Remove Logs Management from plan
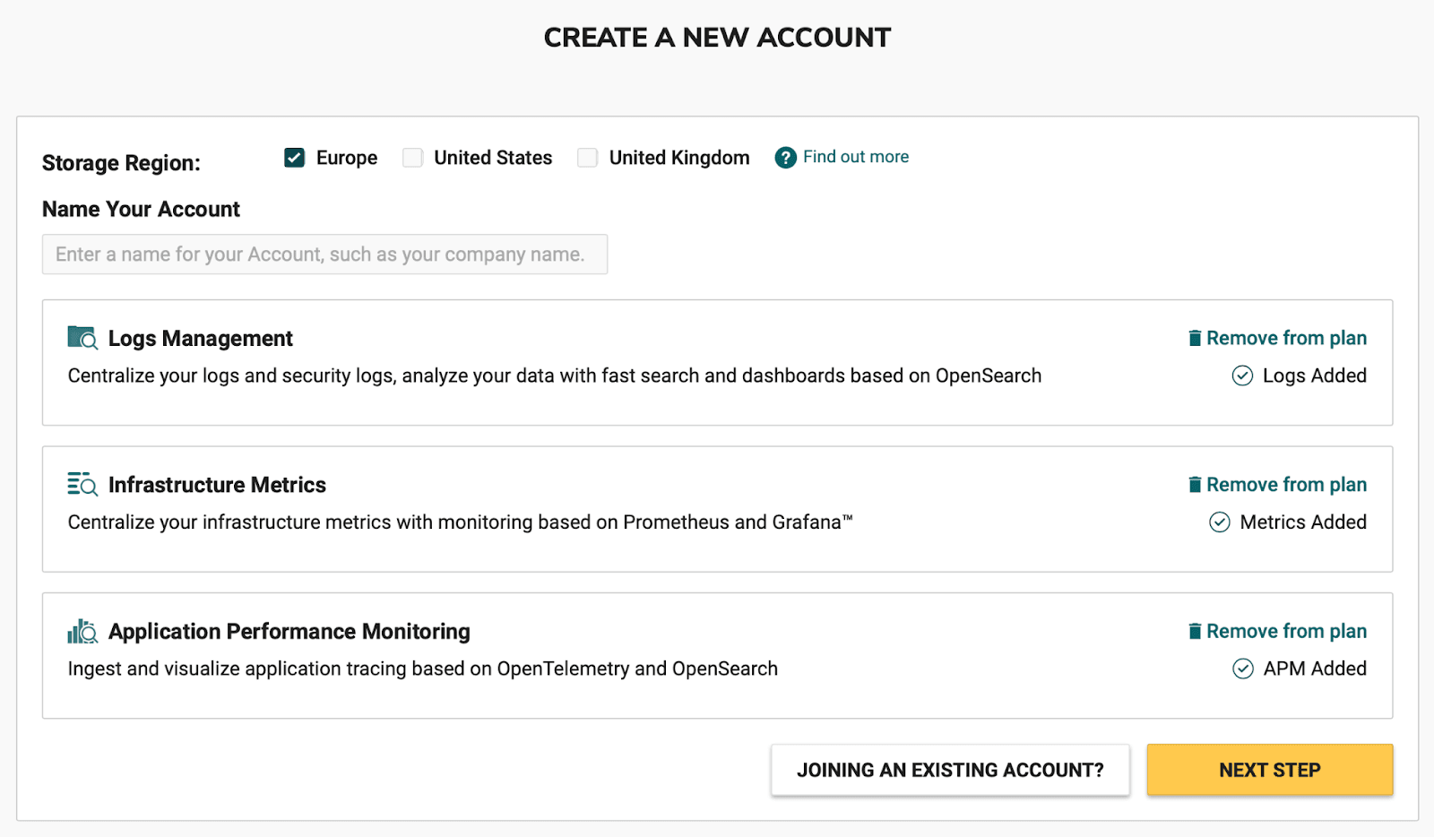This screenshot has height=837, width=1434. [1286, 338]
